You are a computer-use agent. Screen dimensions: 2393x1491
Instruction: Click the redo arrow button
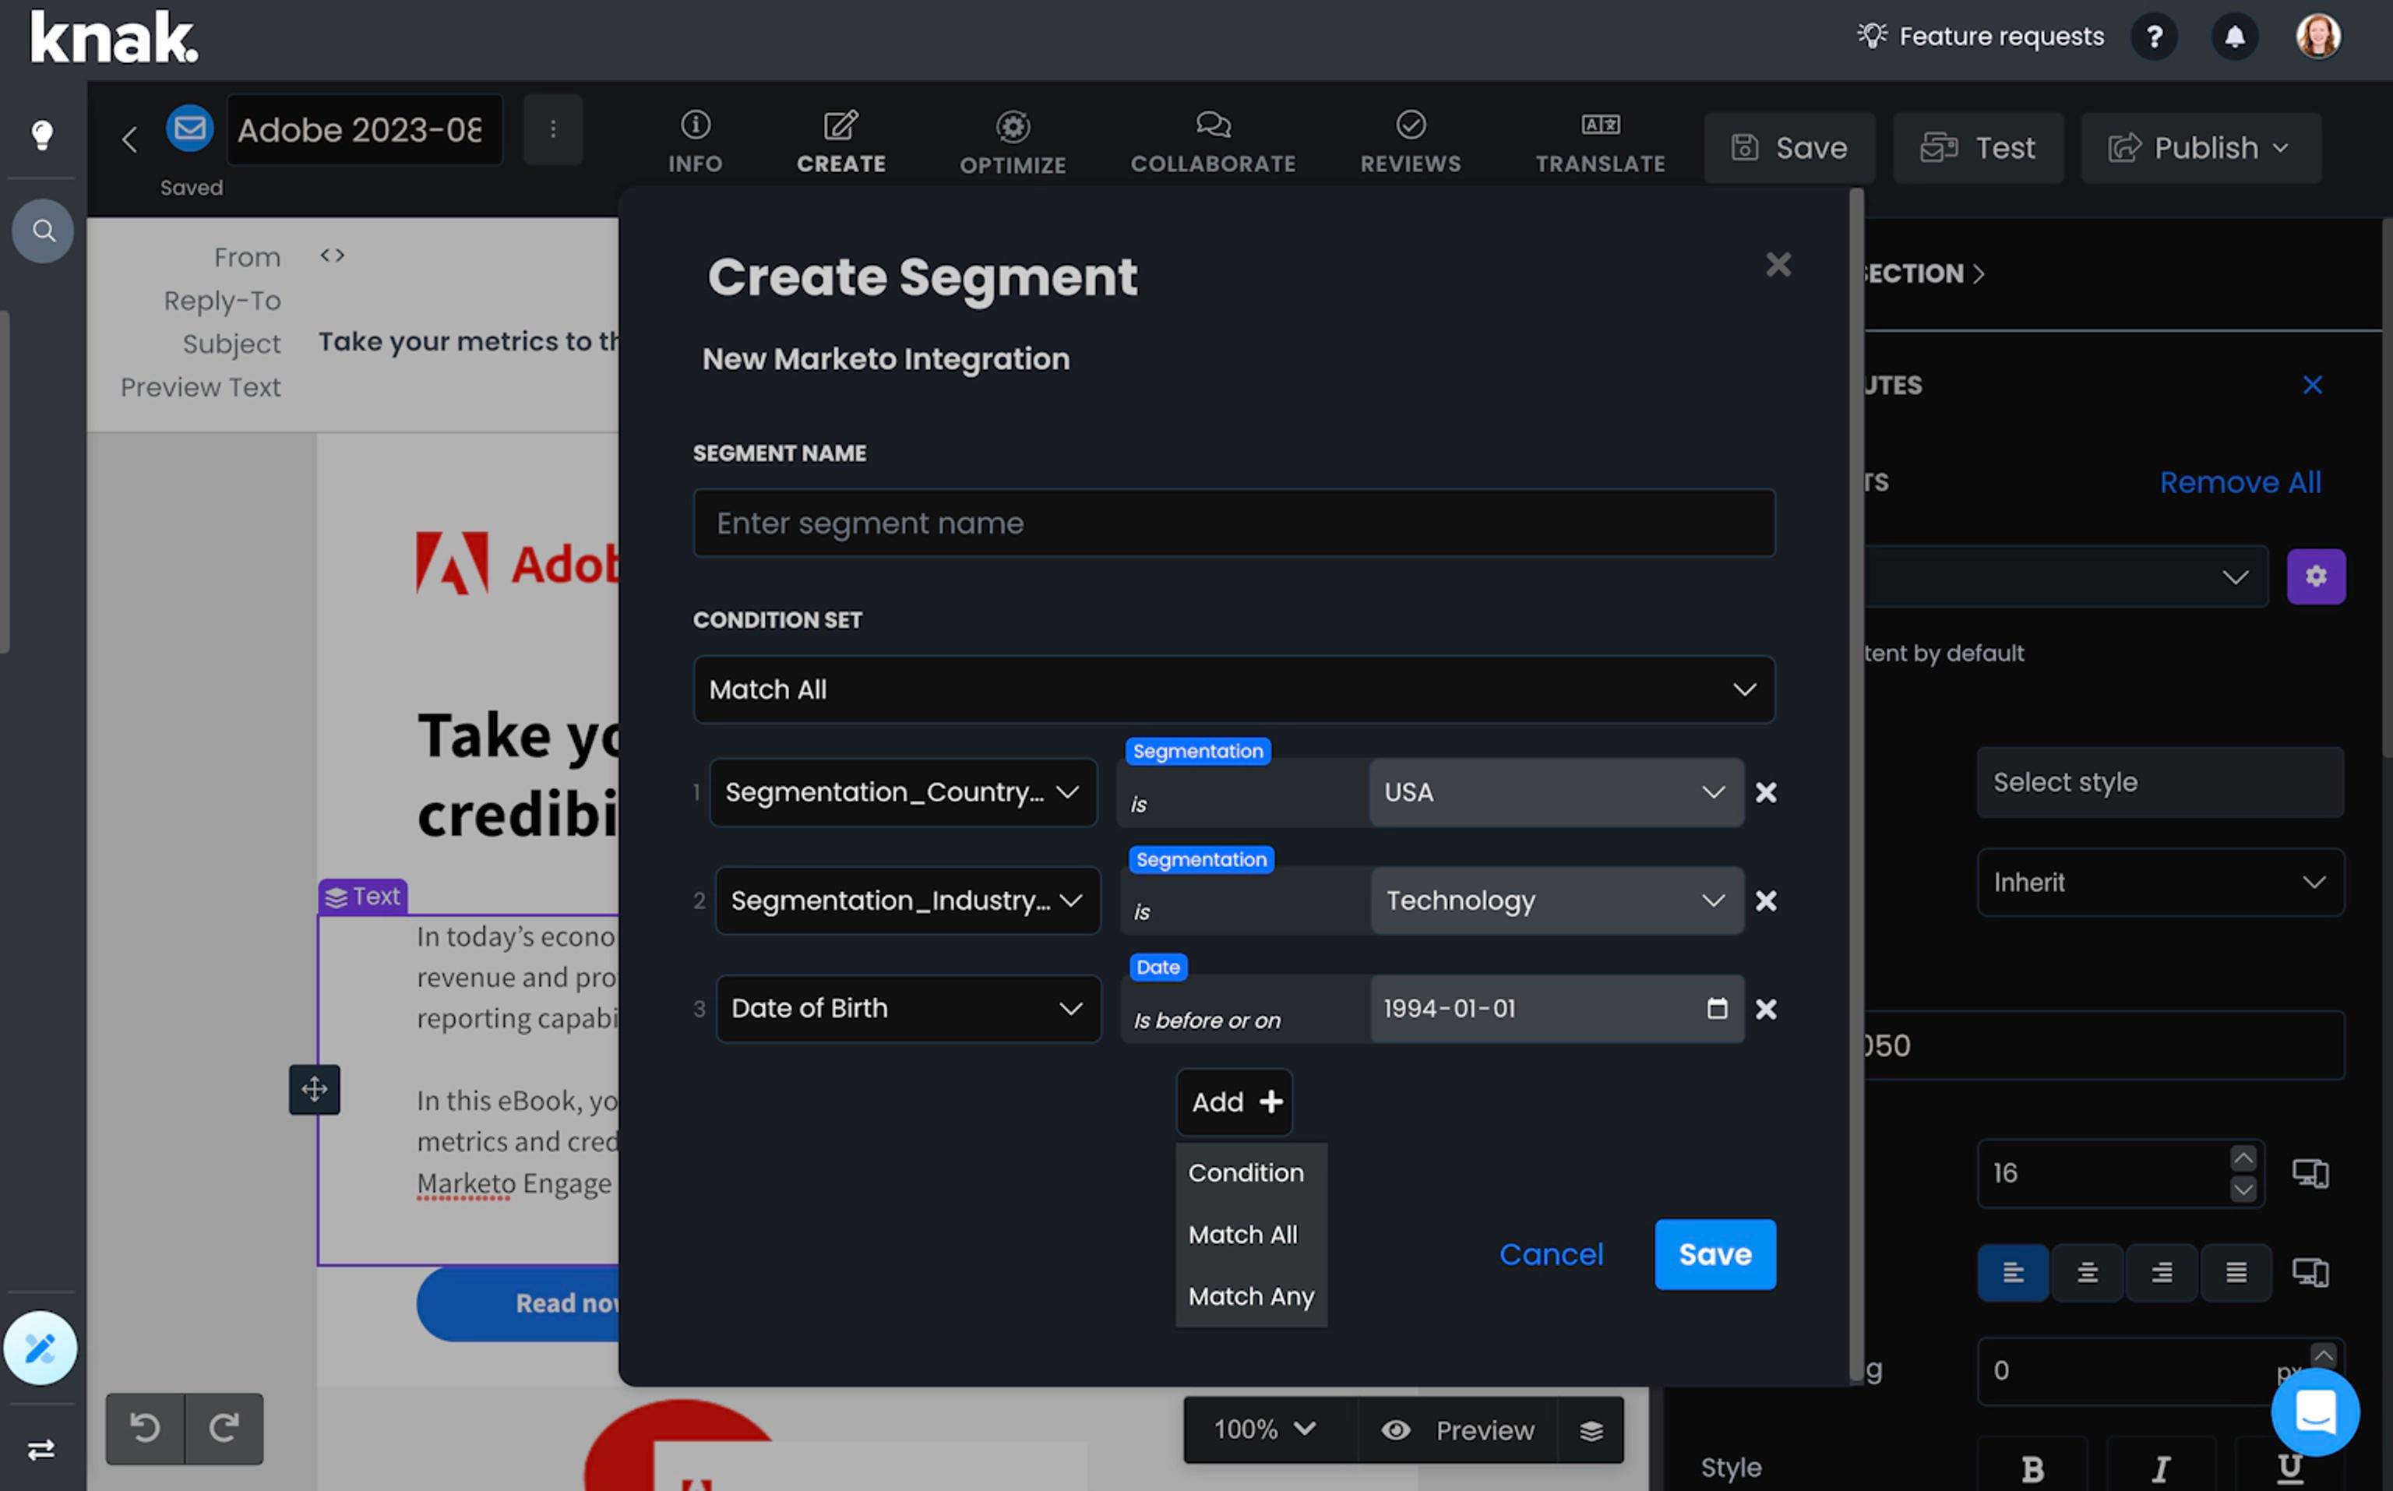point(224,1428)
